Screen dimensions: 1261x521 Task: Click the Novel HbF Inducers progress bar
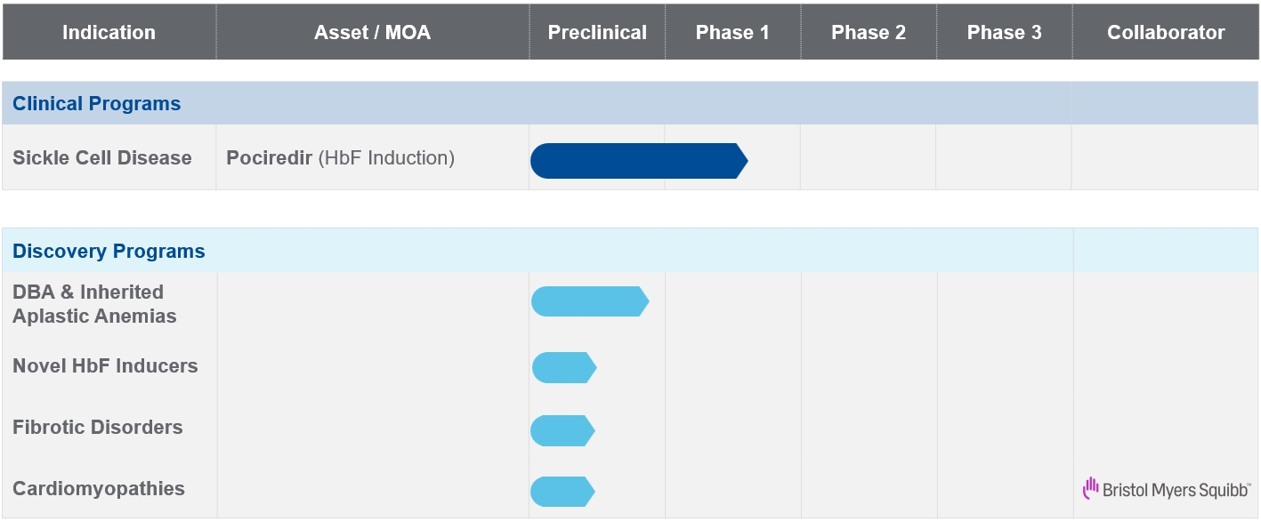[563, 367]
